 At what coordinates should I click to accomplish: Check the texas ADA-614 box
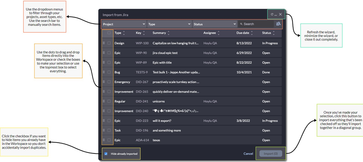coord(109,140)
